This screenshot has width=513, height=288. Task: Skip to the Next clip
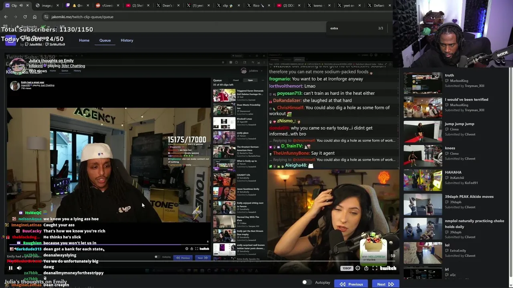385,284
